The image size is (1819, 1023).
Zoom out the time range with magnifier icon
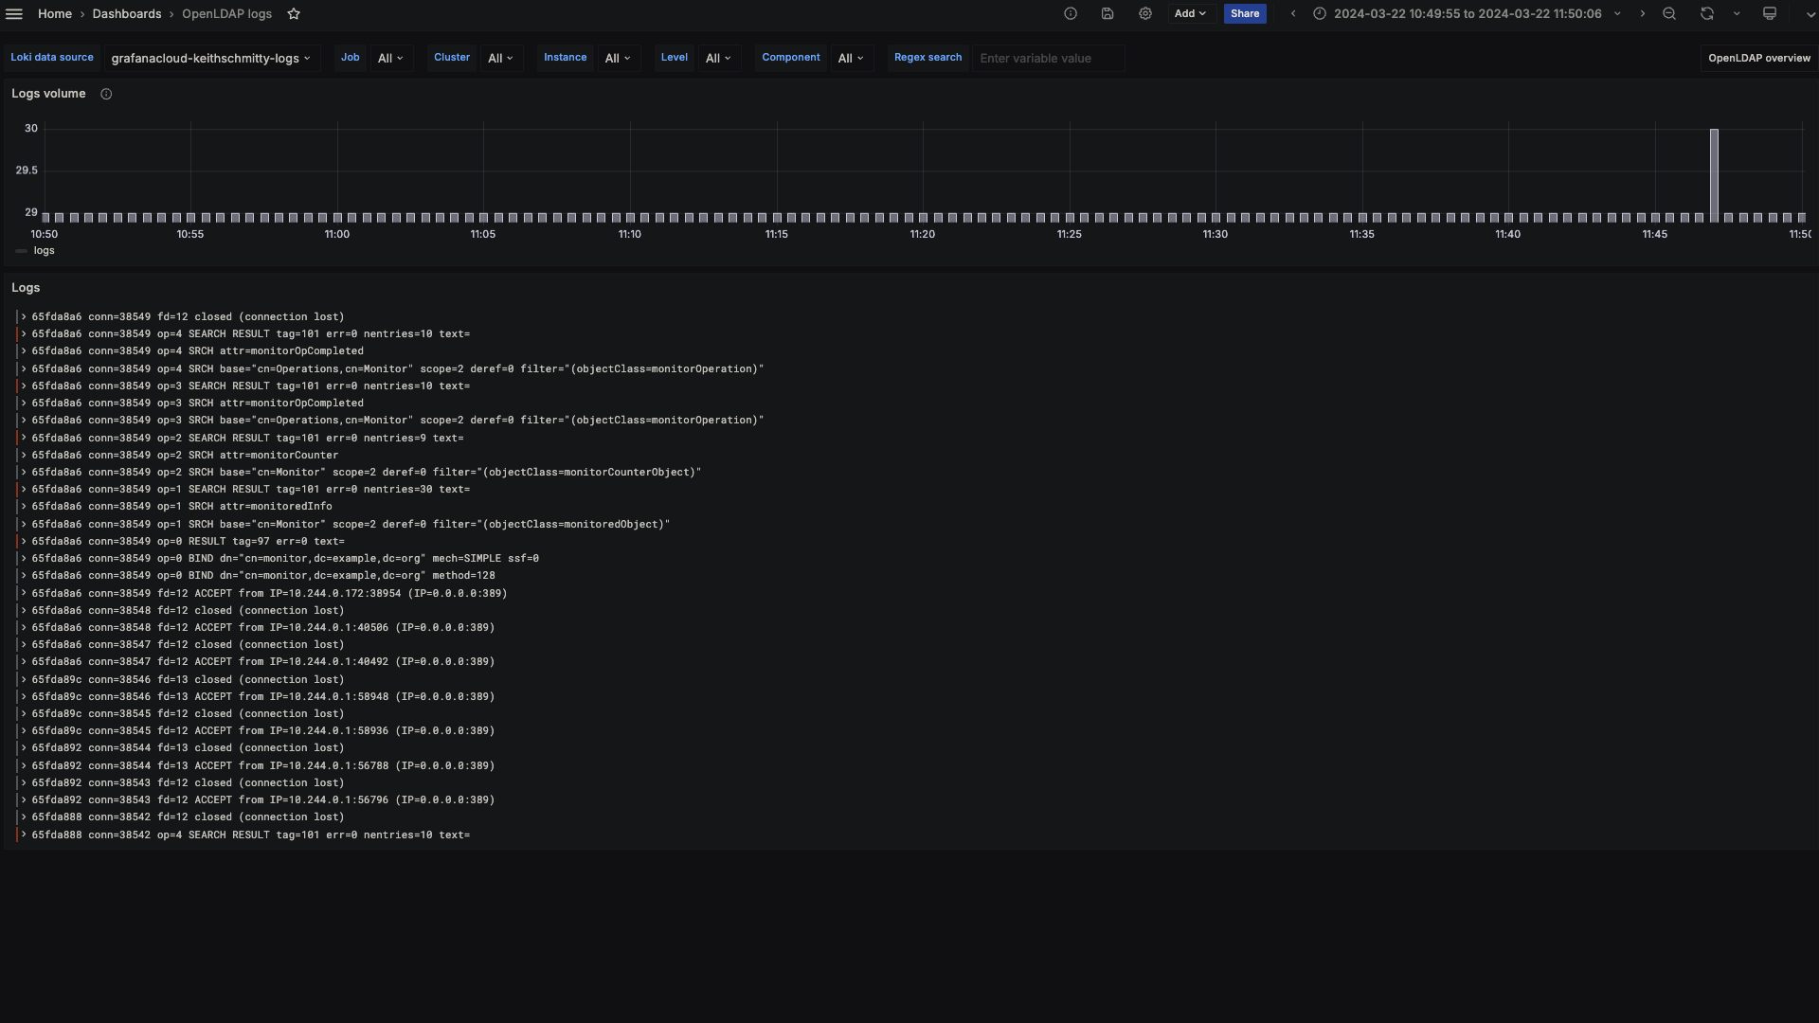(1669, 13)
